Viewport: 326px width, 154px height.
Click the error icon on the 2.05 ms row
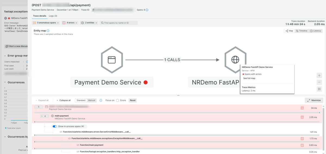302,117
